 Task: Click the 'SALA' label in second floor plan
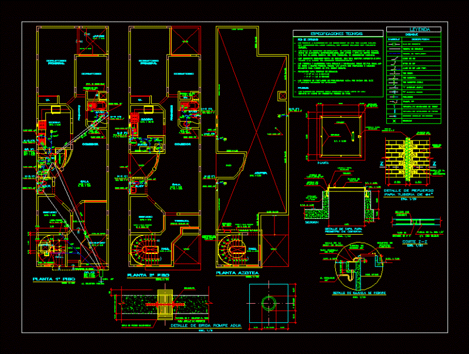click(x=176, y=184)
